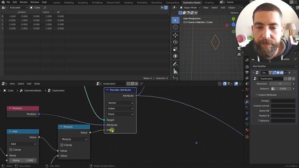Image resolution: width=299 pixels, height=168 pixels.
Task: Remove modifier with its X button
Action: click(290, 73)
